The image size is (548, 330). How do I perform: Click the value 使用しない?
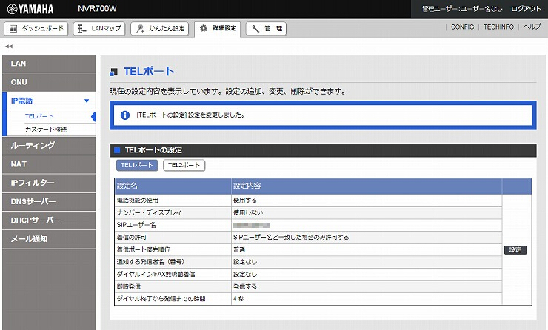click(248, 212)
